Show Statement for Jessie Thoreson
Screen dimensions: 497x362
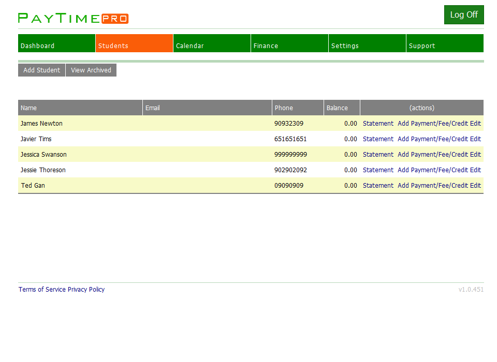click(378, 170)
